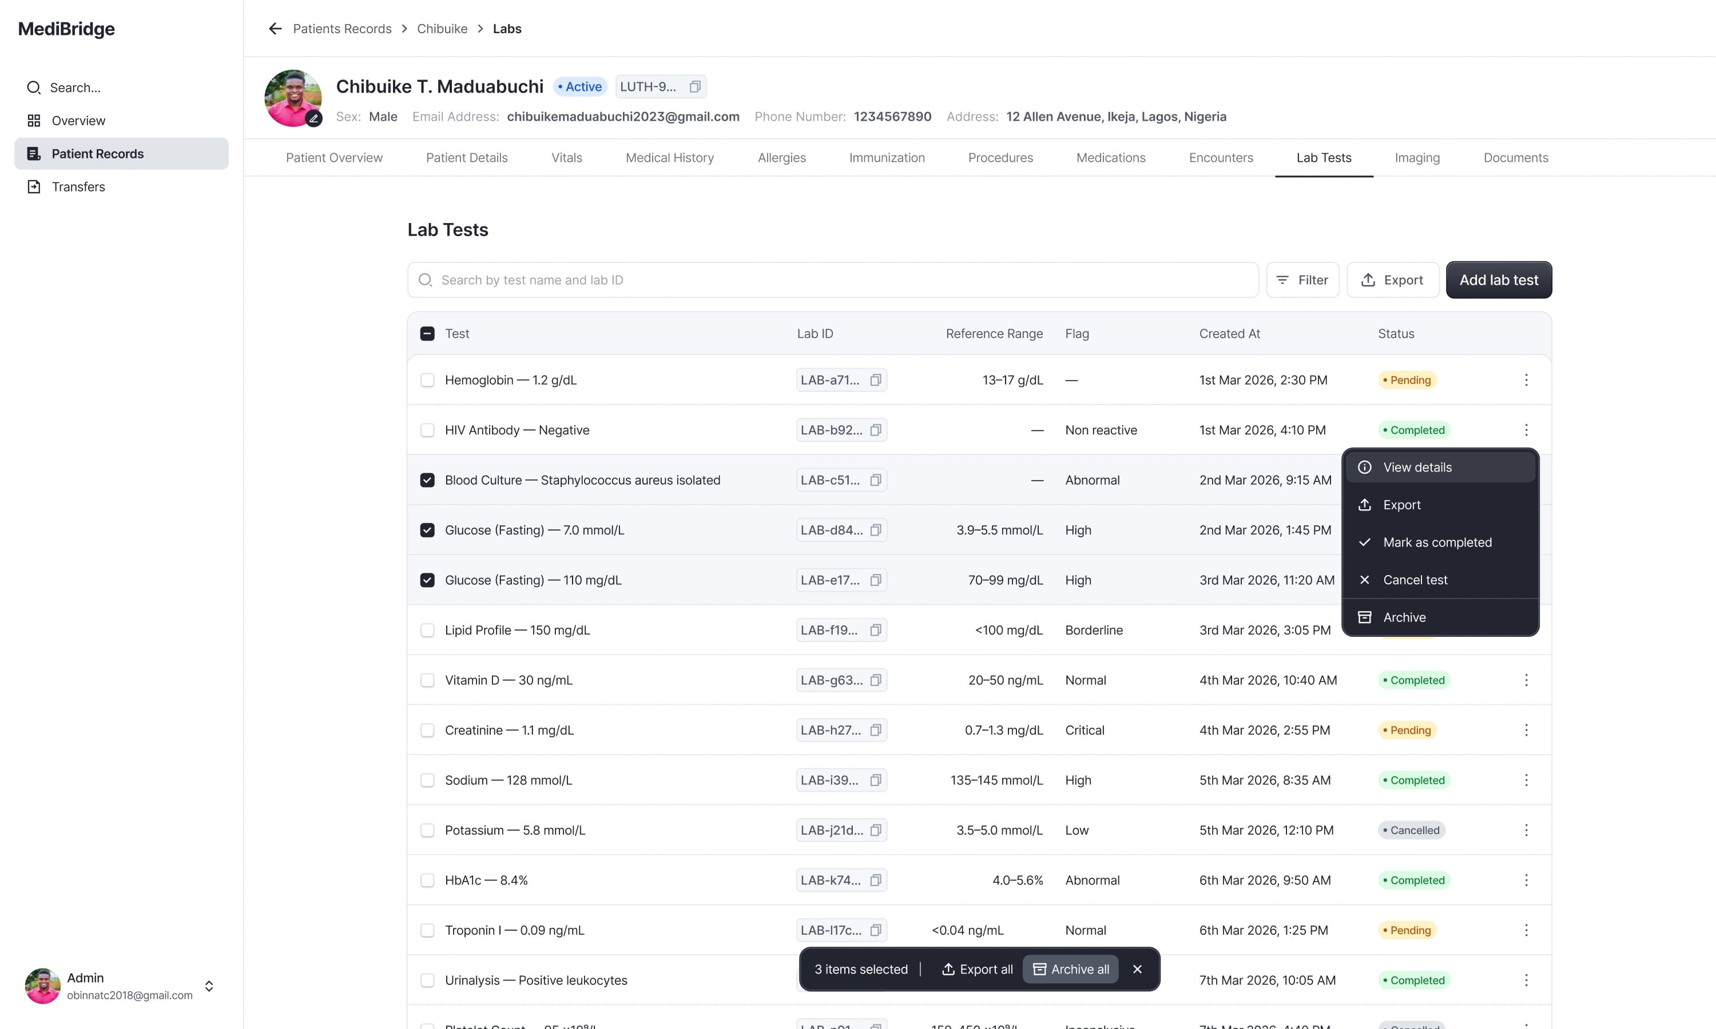Click the lab test search field
The height and width of the screenshot is (1029, 1716).
tap(832, 280)
